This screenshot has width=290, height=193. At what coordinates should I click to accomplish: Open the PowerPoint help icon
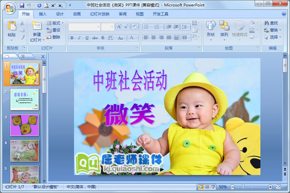[x=284, y=14]
